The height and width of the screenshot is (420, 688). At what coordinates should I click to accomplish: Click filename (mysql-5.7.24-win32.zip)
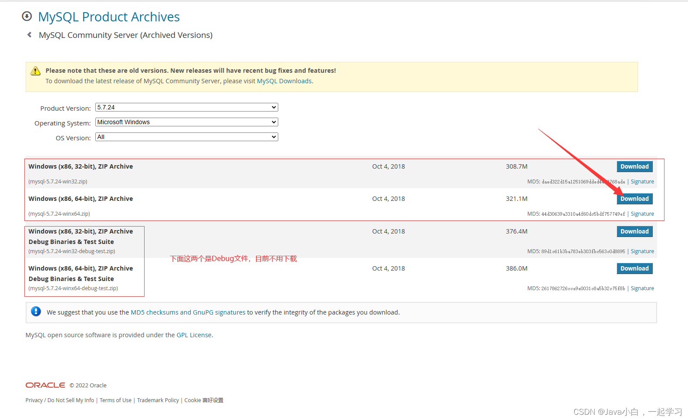click(x=58, y=182)
